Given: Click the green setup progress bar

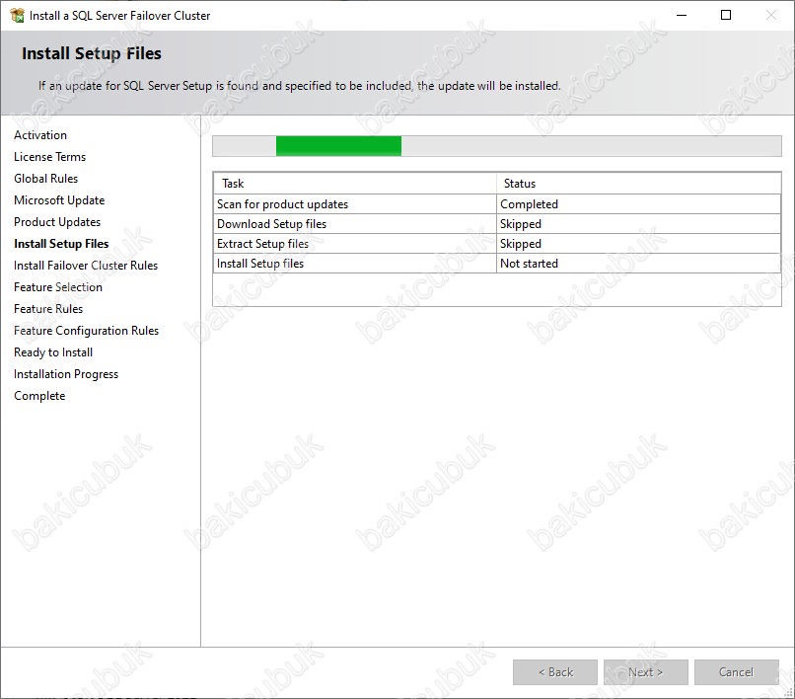Looking at the screenshot, I should click(x=338, y=146).
